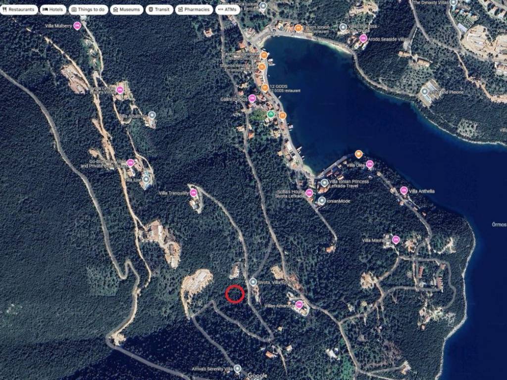Image resolution: width=507 pixels, height=380 pixels.
Task: Click the red circle annotation on map
Action: (235, 293)
